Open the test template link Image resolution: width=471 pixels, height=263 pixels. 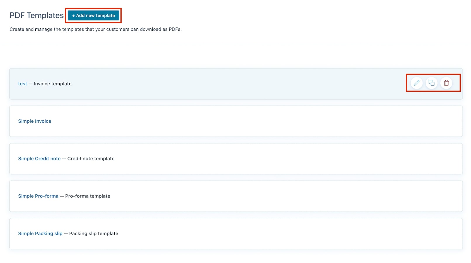[23, 84]
